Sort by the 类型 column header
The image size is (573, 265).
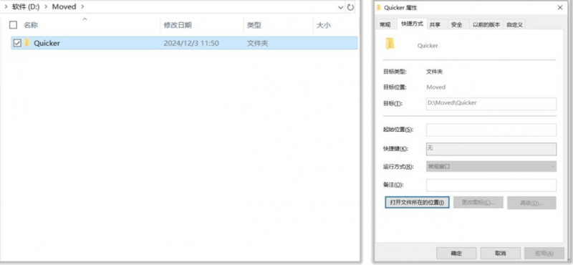click(x=254, y=25)
